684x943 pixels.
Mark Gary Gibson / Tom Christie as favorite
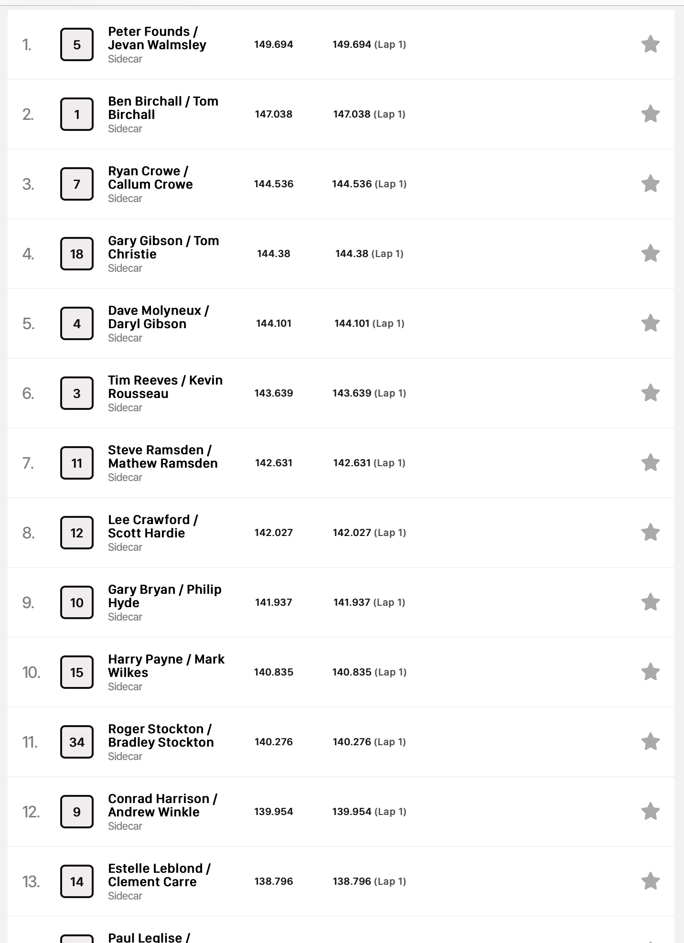click(650, 254)
